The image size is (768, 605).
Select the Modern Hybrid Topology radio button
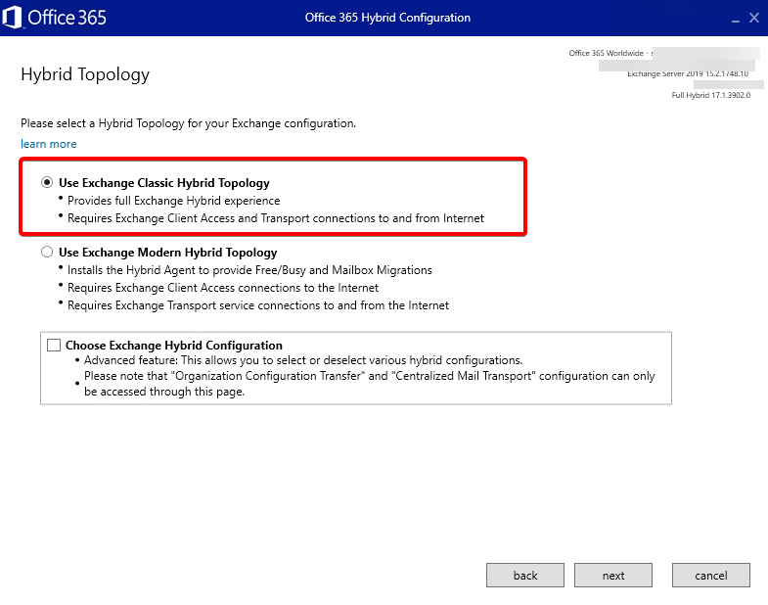(47, 253)
